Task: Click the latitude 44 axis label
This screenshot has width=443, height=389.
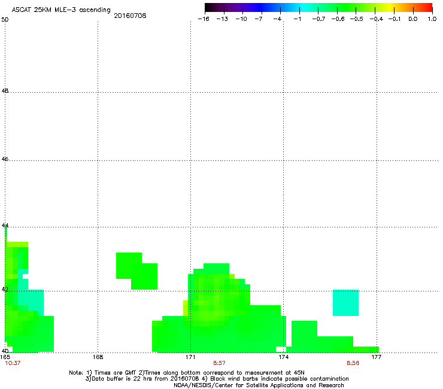Action: (x=5, y=226)
